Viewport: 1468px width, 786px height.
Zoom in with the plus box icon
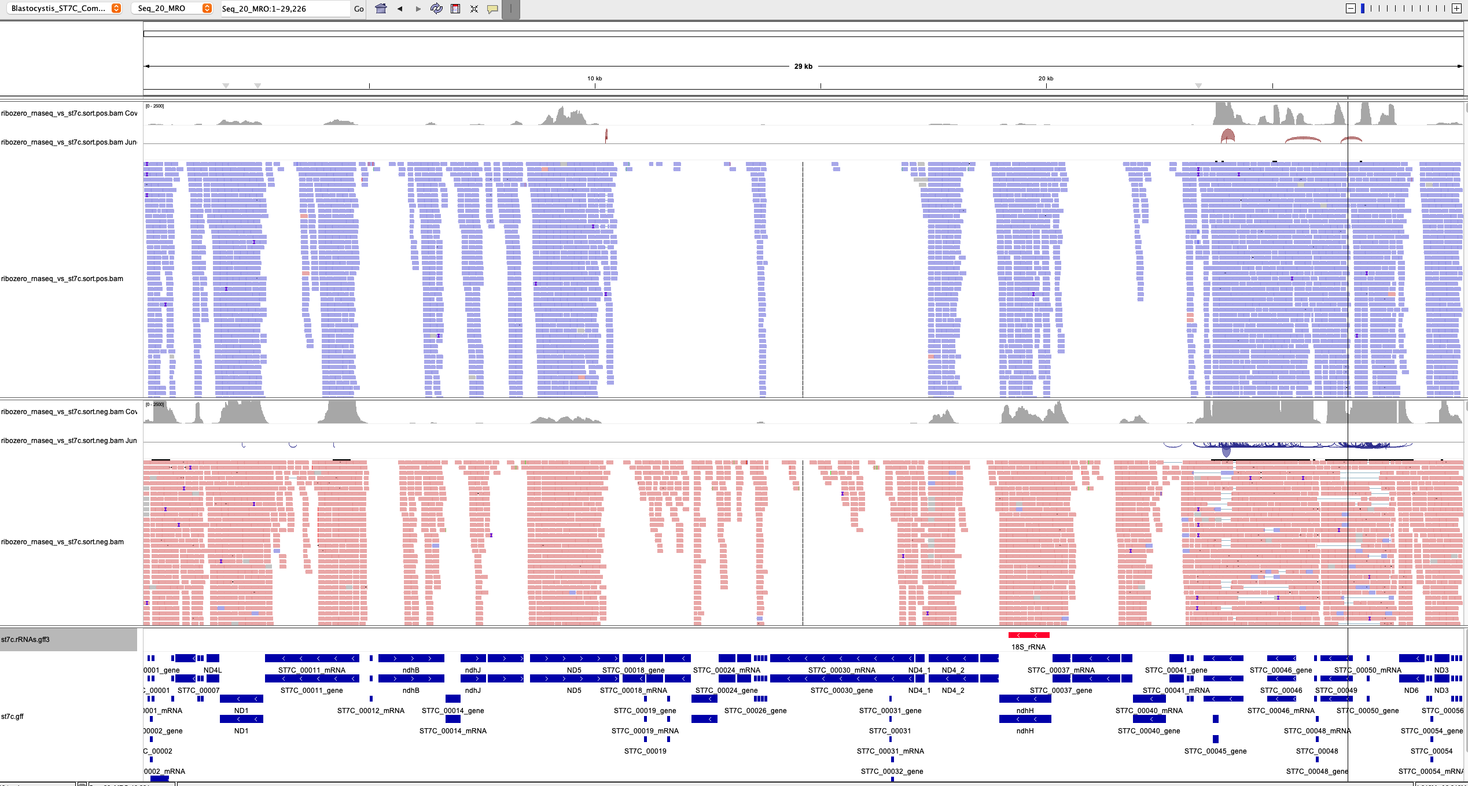(x=1456, y=8)
